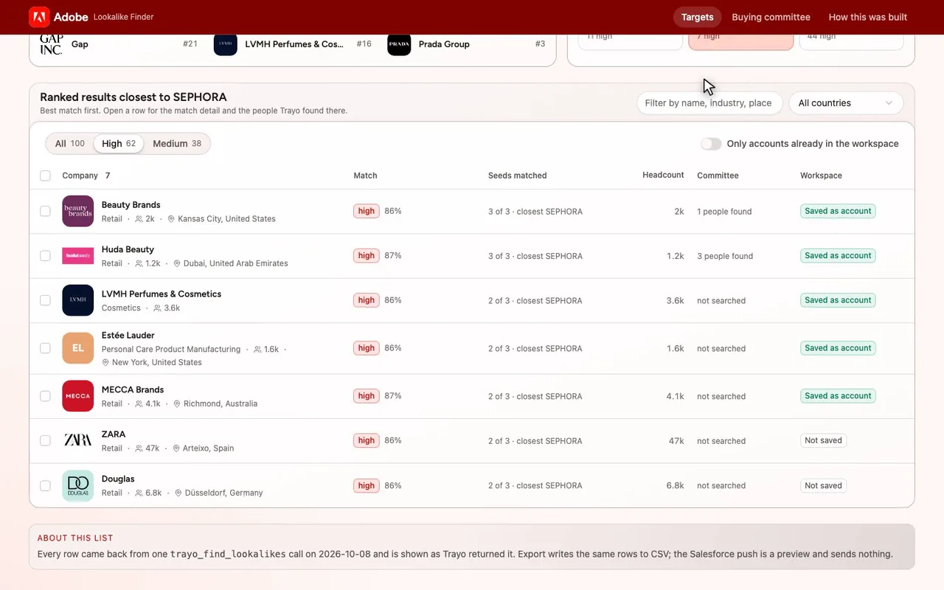This screenshot has height=590, width=944.
Task: Open the Buying committee tab
Action: (x=771, y=17)
